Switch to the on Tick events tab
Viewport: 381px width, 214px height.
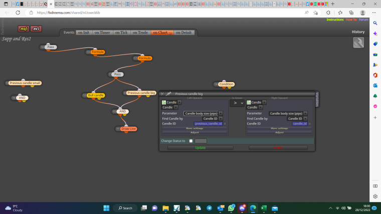[x=121, y=32]
